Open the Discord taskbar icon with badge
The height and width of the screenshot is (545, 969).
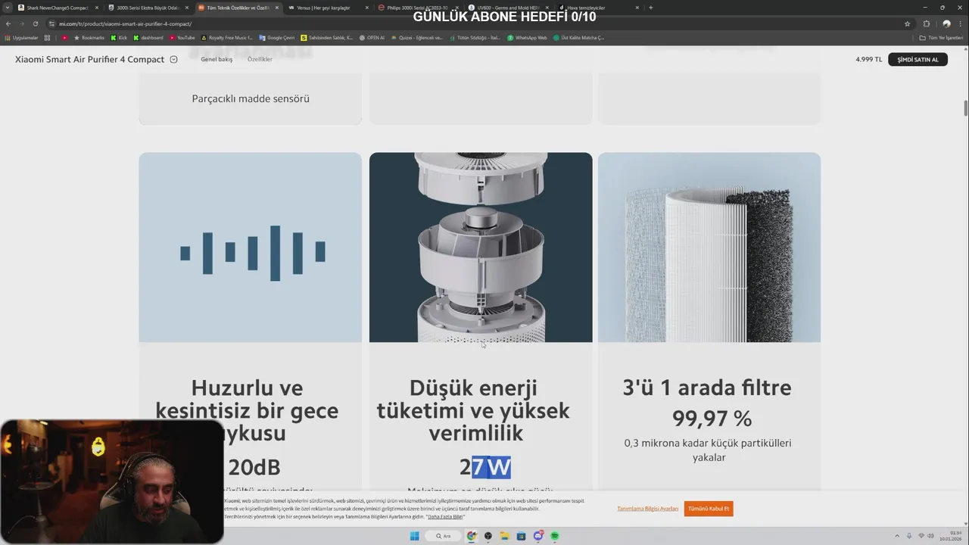point(538,536)
